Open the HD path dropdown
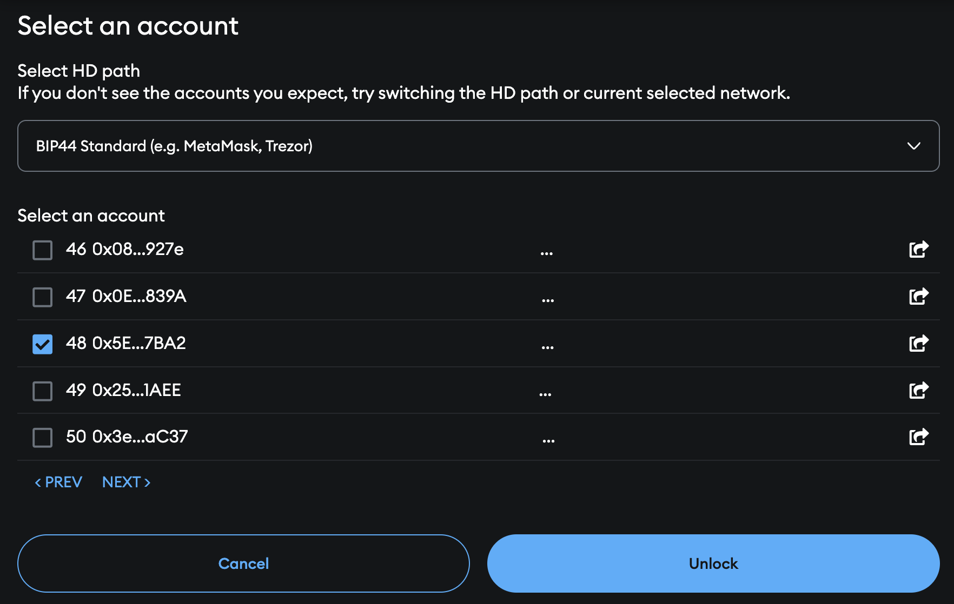Viewport: 954px width, 604px height. pos(478,146)
